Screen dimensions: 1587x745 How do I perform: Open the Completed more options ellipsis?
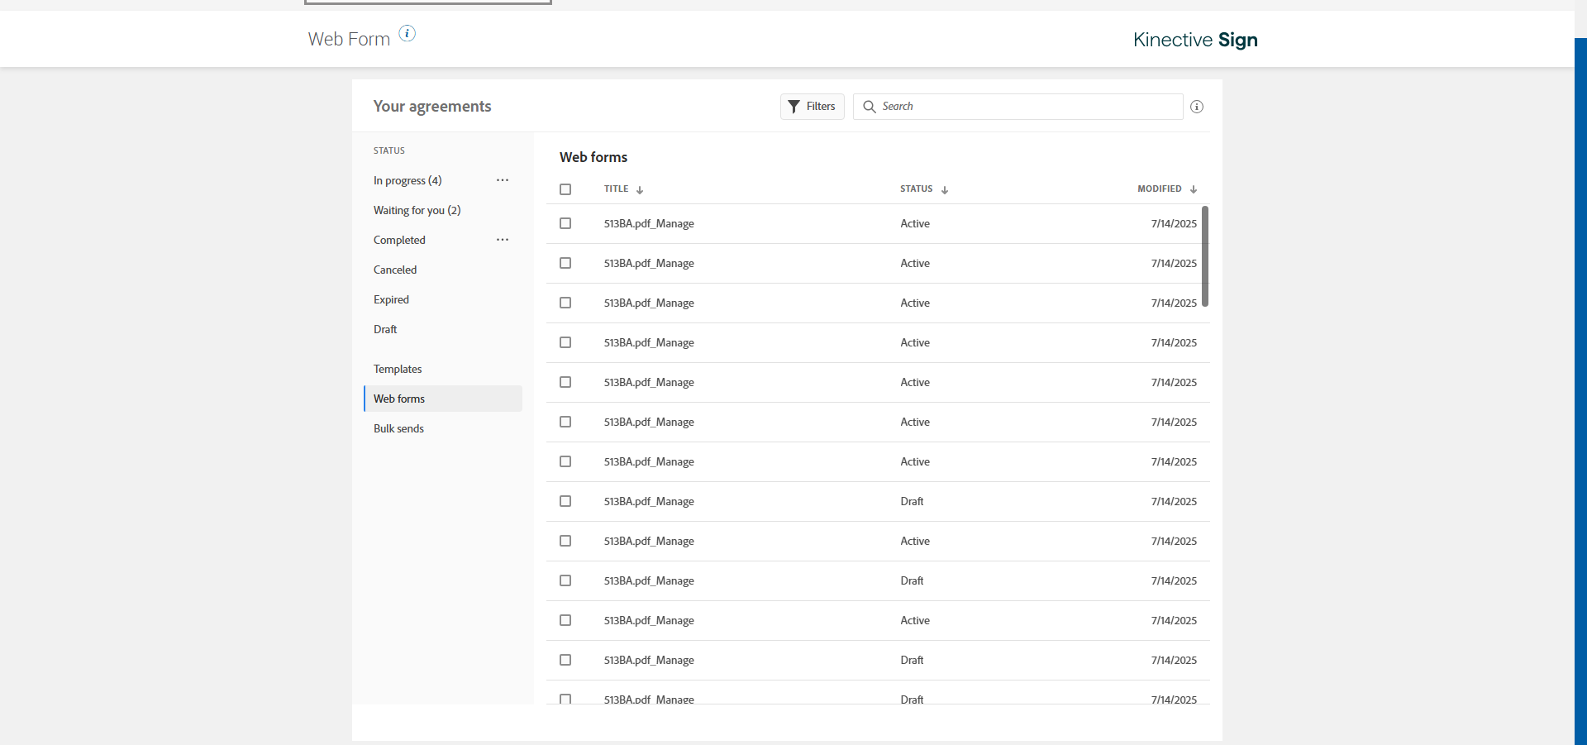pos(503,240)
